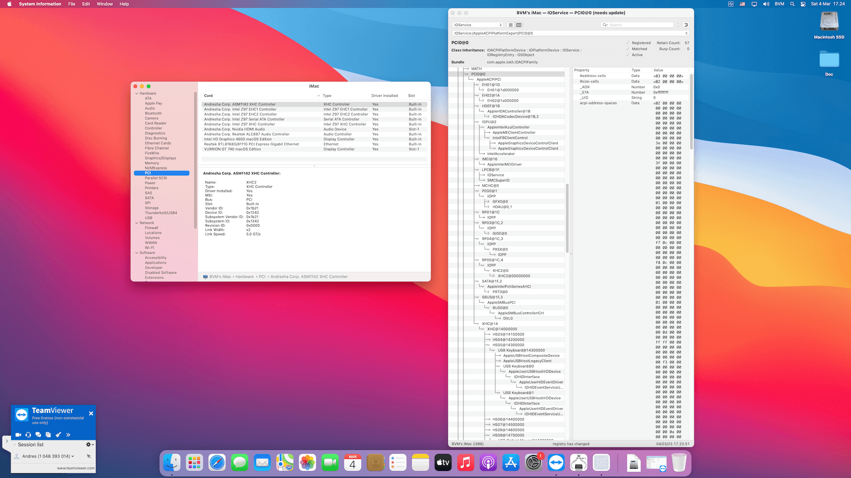Select Intel HD Graphics 4600 macOS Edition row
Viewport: 851px width, 478px height.
coord(314,139)
